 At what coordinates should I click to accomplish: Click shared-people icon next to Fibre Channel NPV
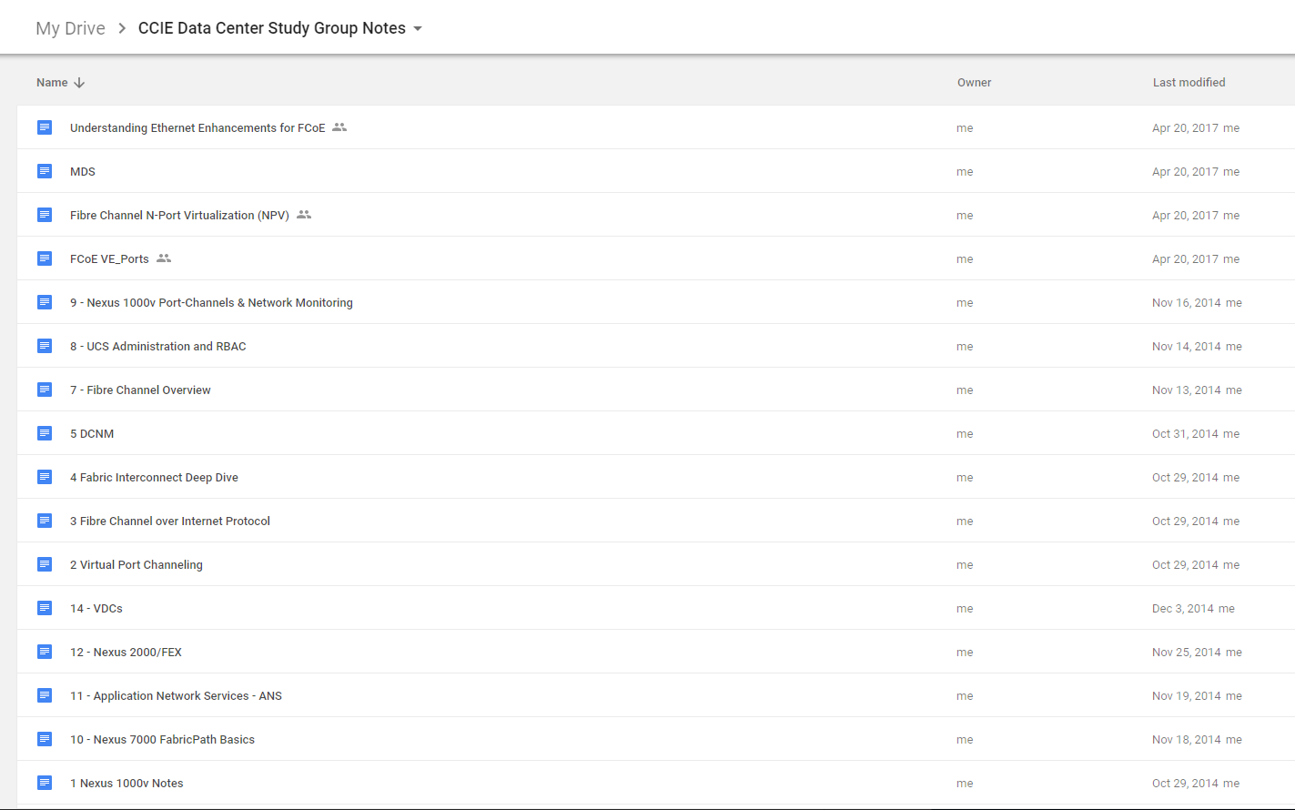[x=304, y=215]
